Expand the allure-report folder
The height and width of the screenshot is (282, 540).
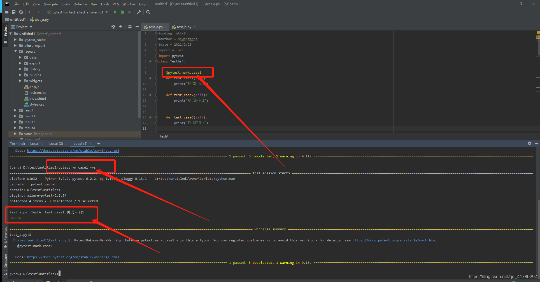(x=15, y=46)
